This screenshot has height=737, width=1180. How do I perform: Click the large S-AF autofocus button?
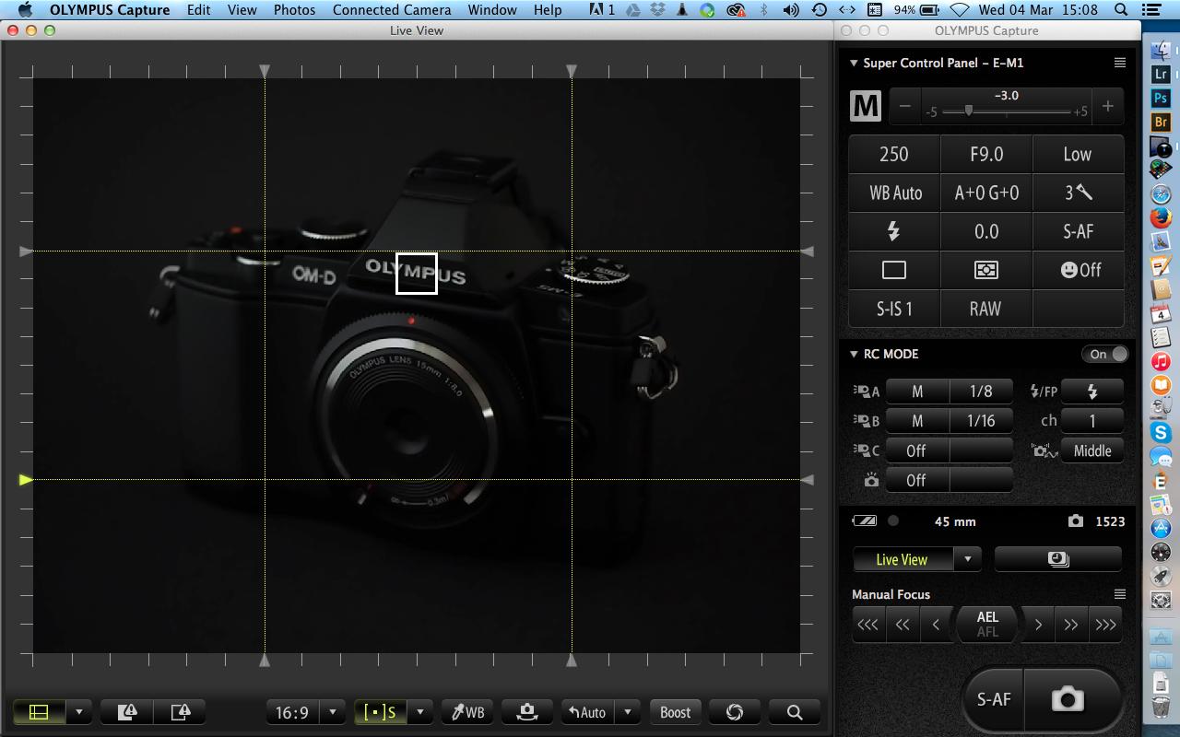[994, 699]
